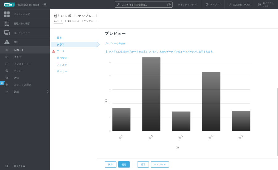Click the ステータス概要 stethoscope icon
This screenshot has width=278, height=170.
7,85
